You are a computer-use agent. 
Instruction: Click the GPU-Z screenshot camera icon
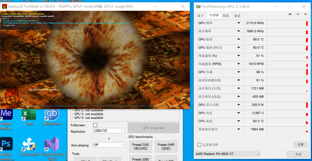pos(290,14)
